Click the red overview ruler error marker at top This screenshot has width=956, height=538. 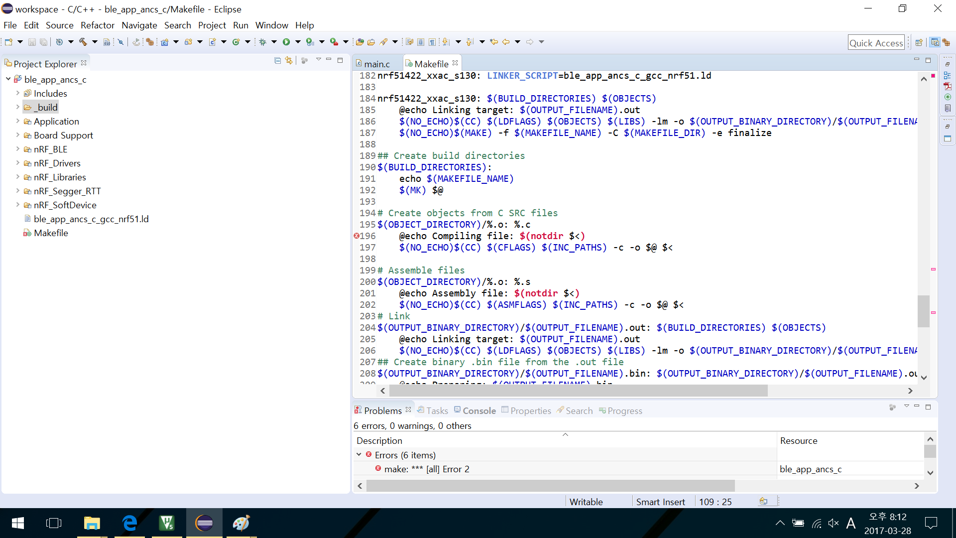933,76
